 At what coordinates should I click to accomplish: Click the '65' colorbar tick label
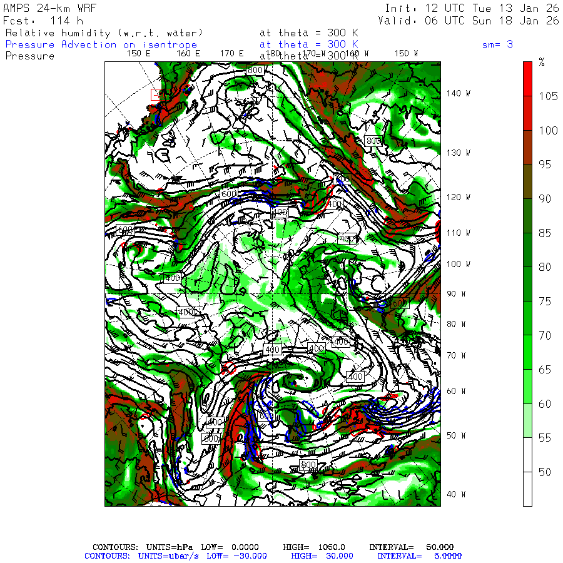point(545,370)
